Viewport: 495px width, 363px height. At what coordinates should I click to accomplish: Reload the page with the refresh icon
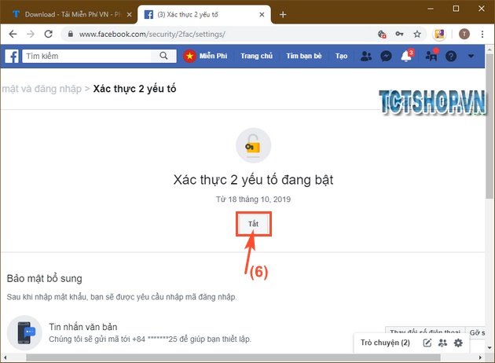pos(48,34)
